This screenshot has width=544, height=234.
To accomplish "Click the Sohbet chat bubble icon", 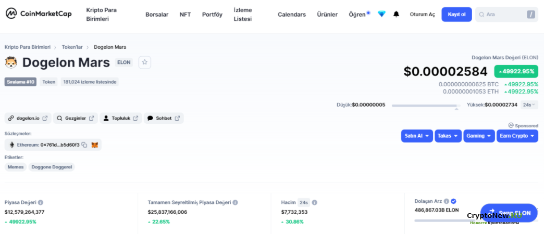I will coord(150,118).
